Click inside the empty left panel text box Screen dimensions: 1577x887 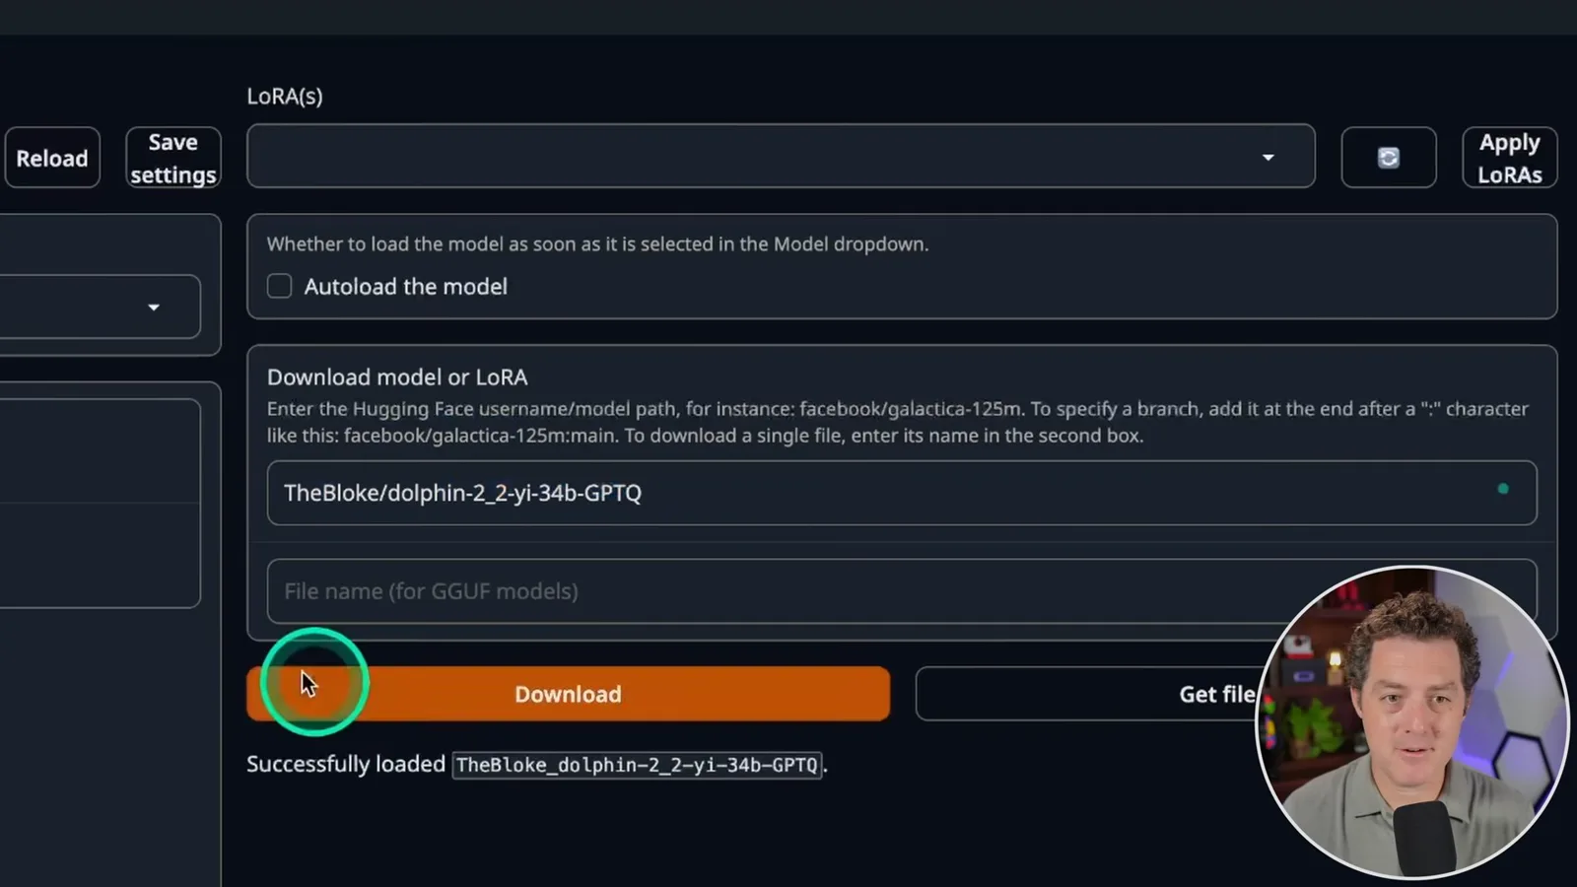pyautogui.click(x=99, y=503)
